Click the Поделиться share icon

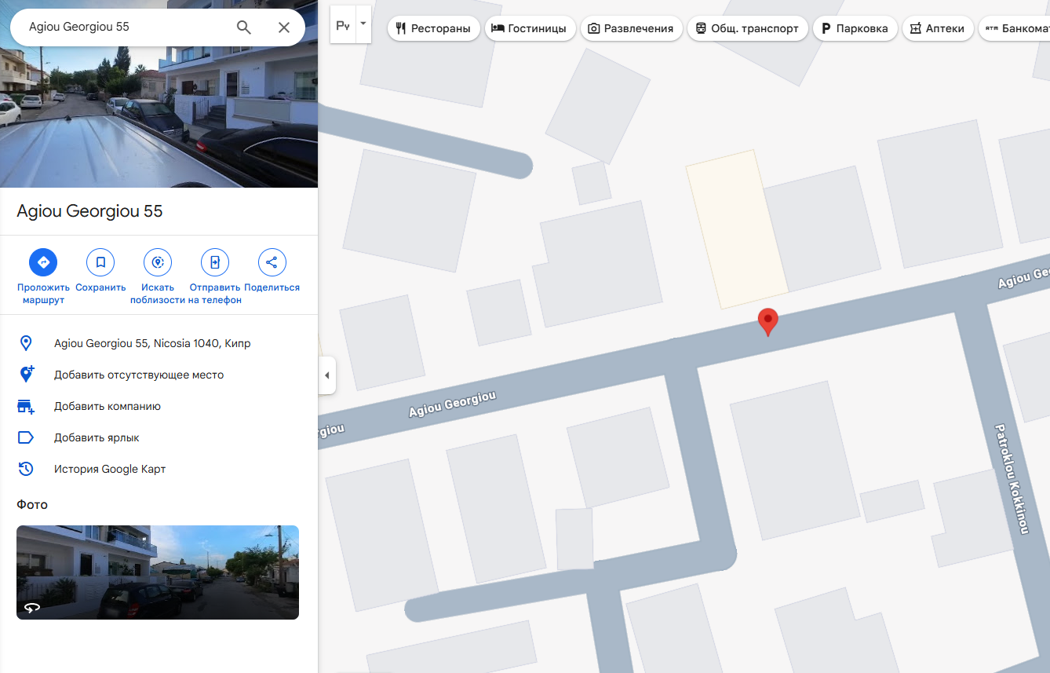pyautogui.click(x=272, y=262)
